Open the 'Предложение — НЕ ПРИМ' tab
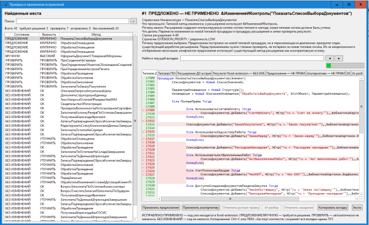This screenshot has height=225, width=369. click(x=285, y=73)
